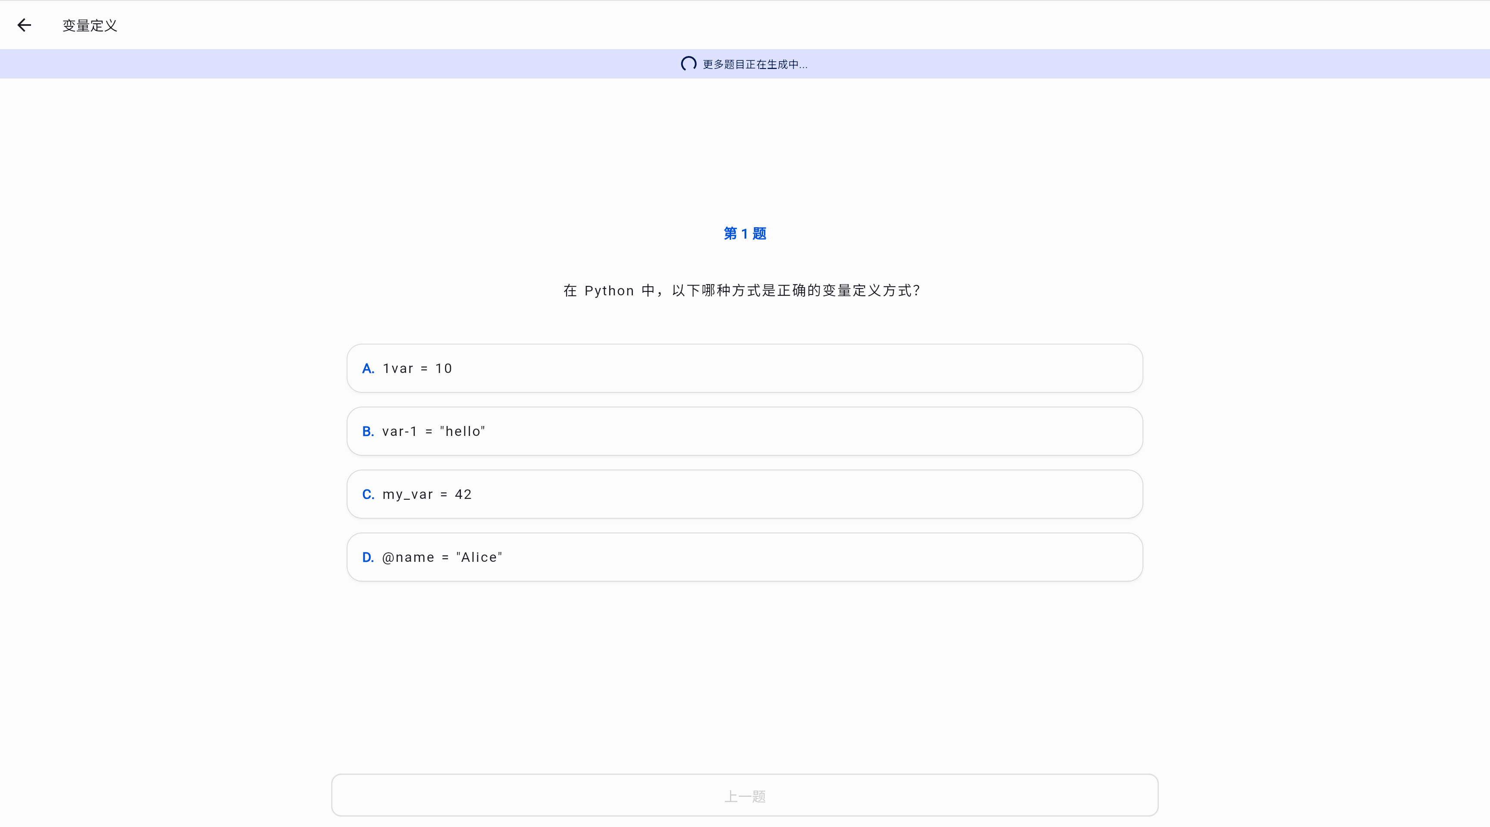Click the 更多题目正在生成中 status text
Screen dimensions: 1490x827
pos(755,64)
